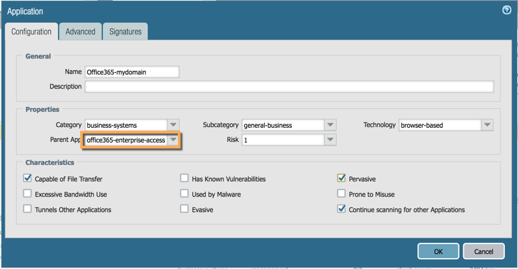Viewport: 518px width, 269px height.
Task: Toggle the Pervasive checkbox off
Action: coord(341,178)
